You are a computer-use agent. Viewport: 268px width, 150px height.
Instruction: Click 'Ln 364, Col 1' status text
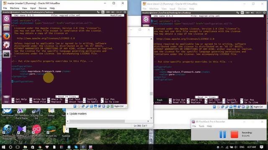140,126
